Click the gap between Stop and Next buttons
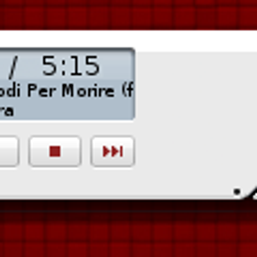Viewport: 257px width, 257px height. (x=86, y=151)
